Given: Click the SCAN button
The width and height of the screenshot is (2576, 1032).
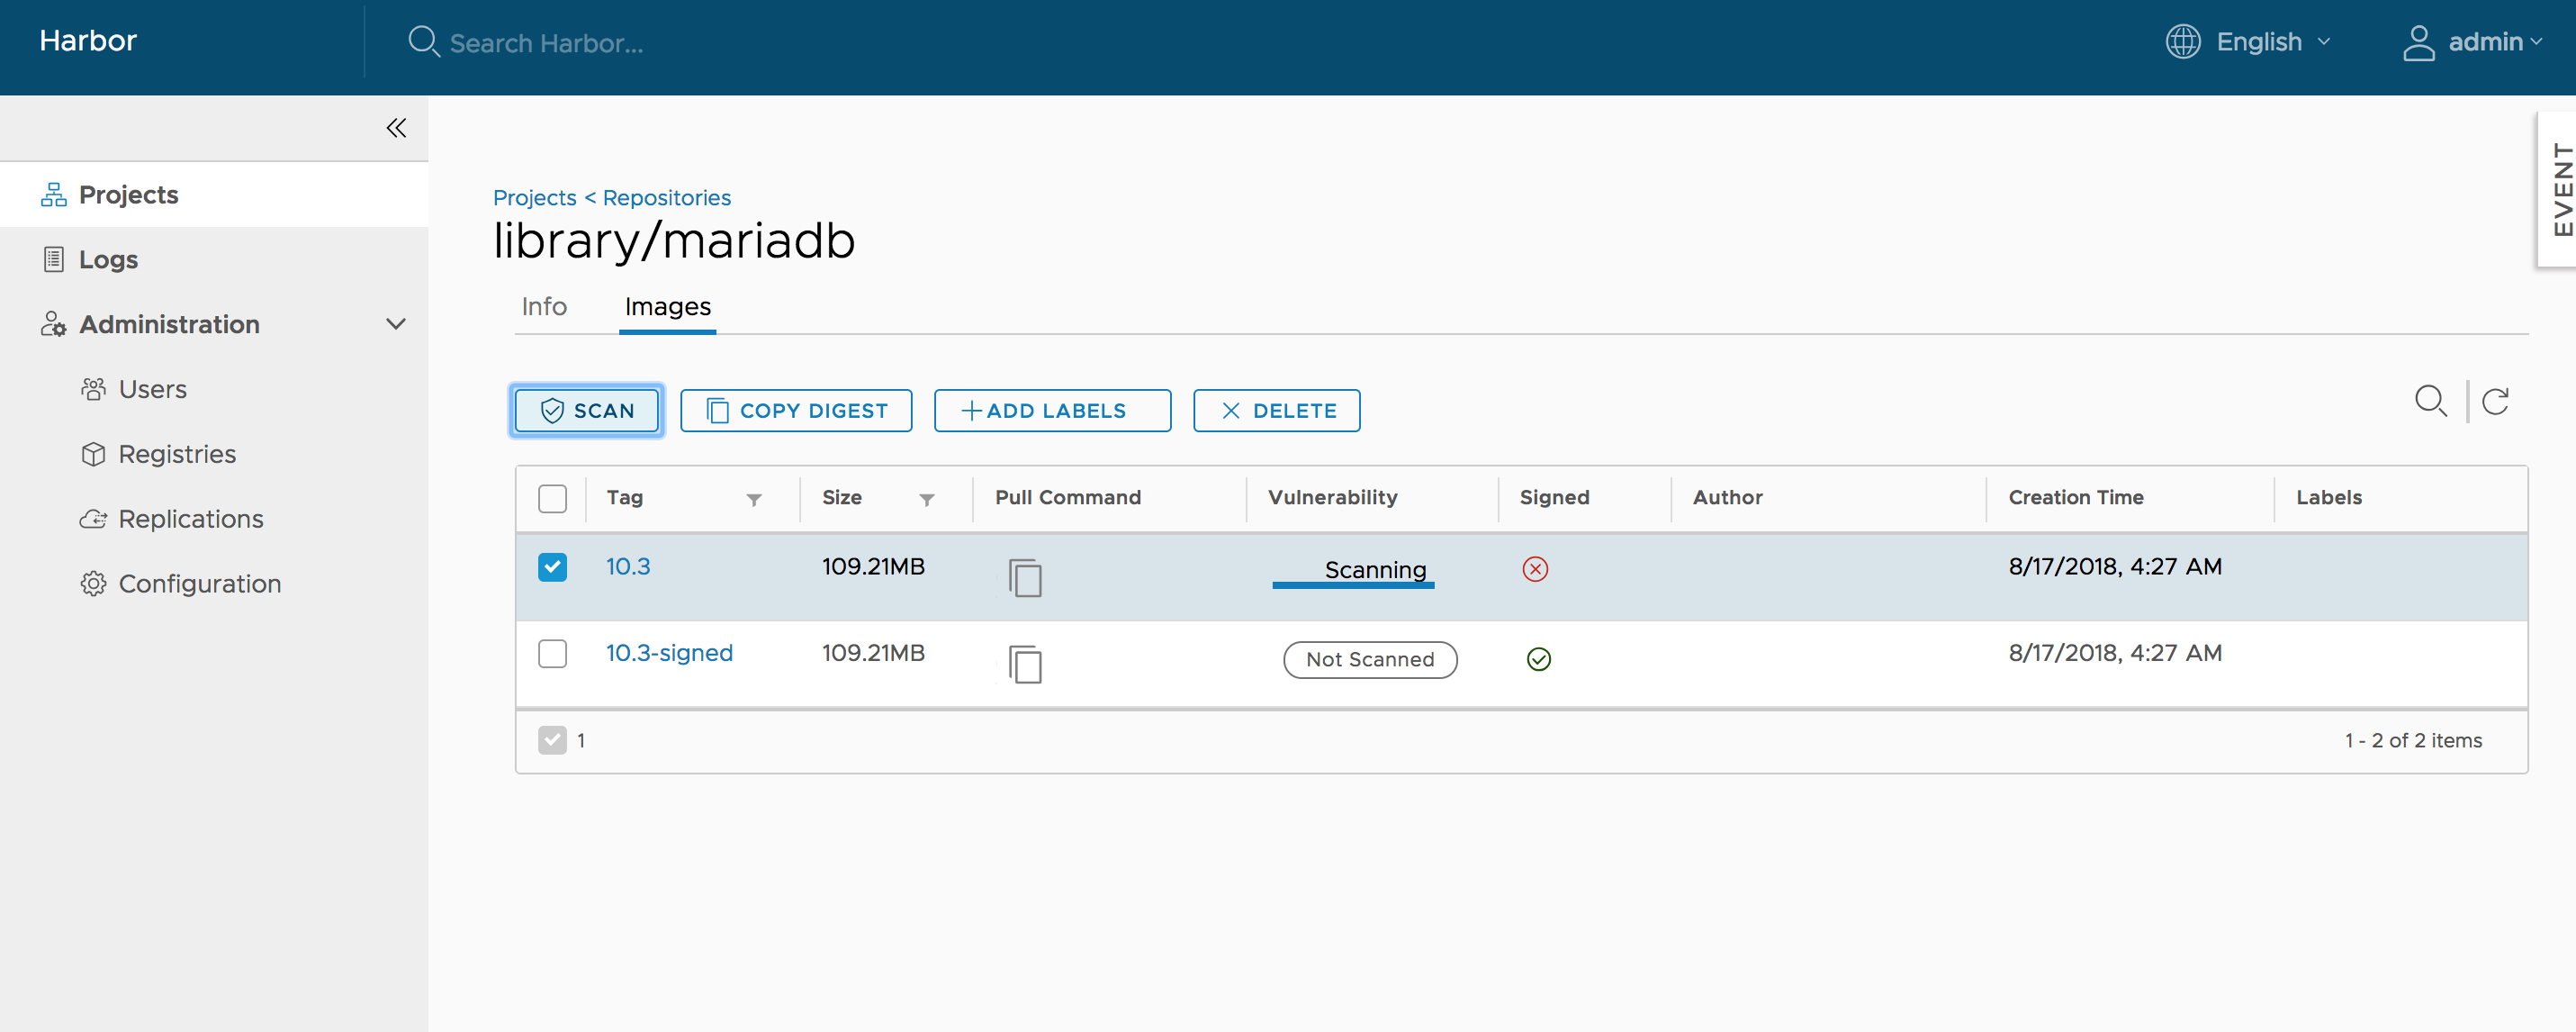Looking at the screenshot, I should pos(588,409).
